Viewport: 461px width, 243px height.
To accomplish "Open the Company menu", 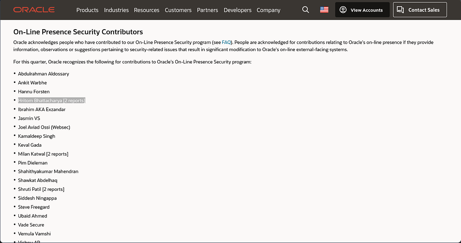I will coord(268,10).
